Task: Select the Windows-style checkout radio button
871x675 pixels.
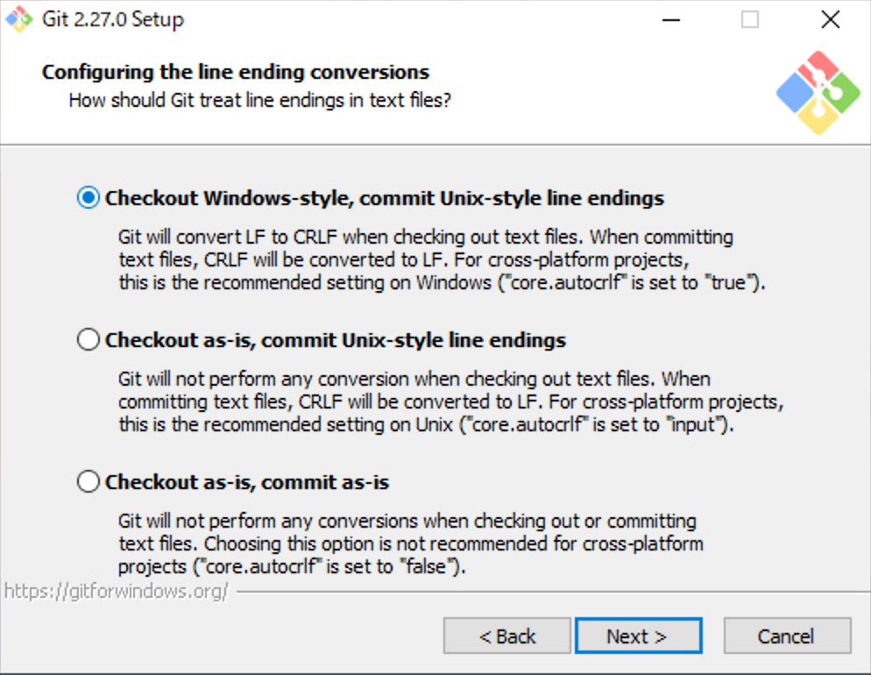Action: [x=89, y=198]
